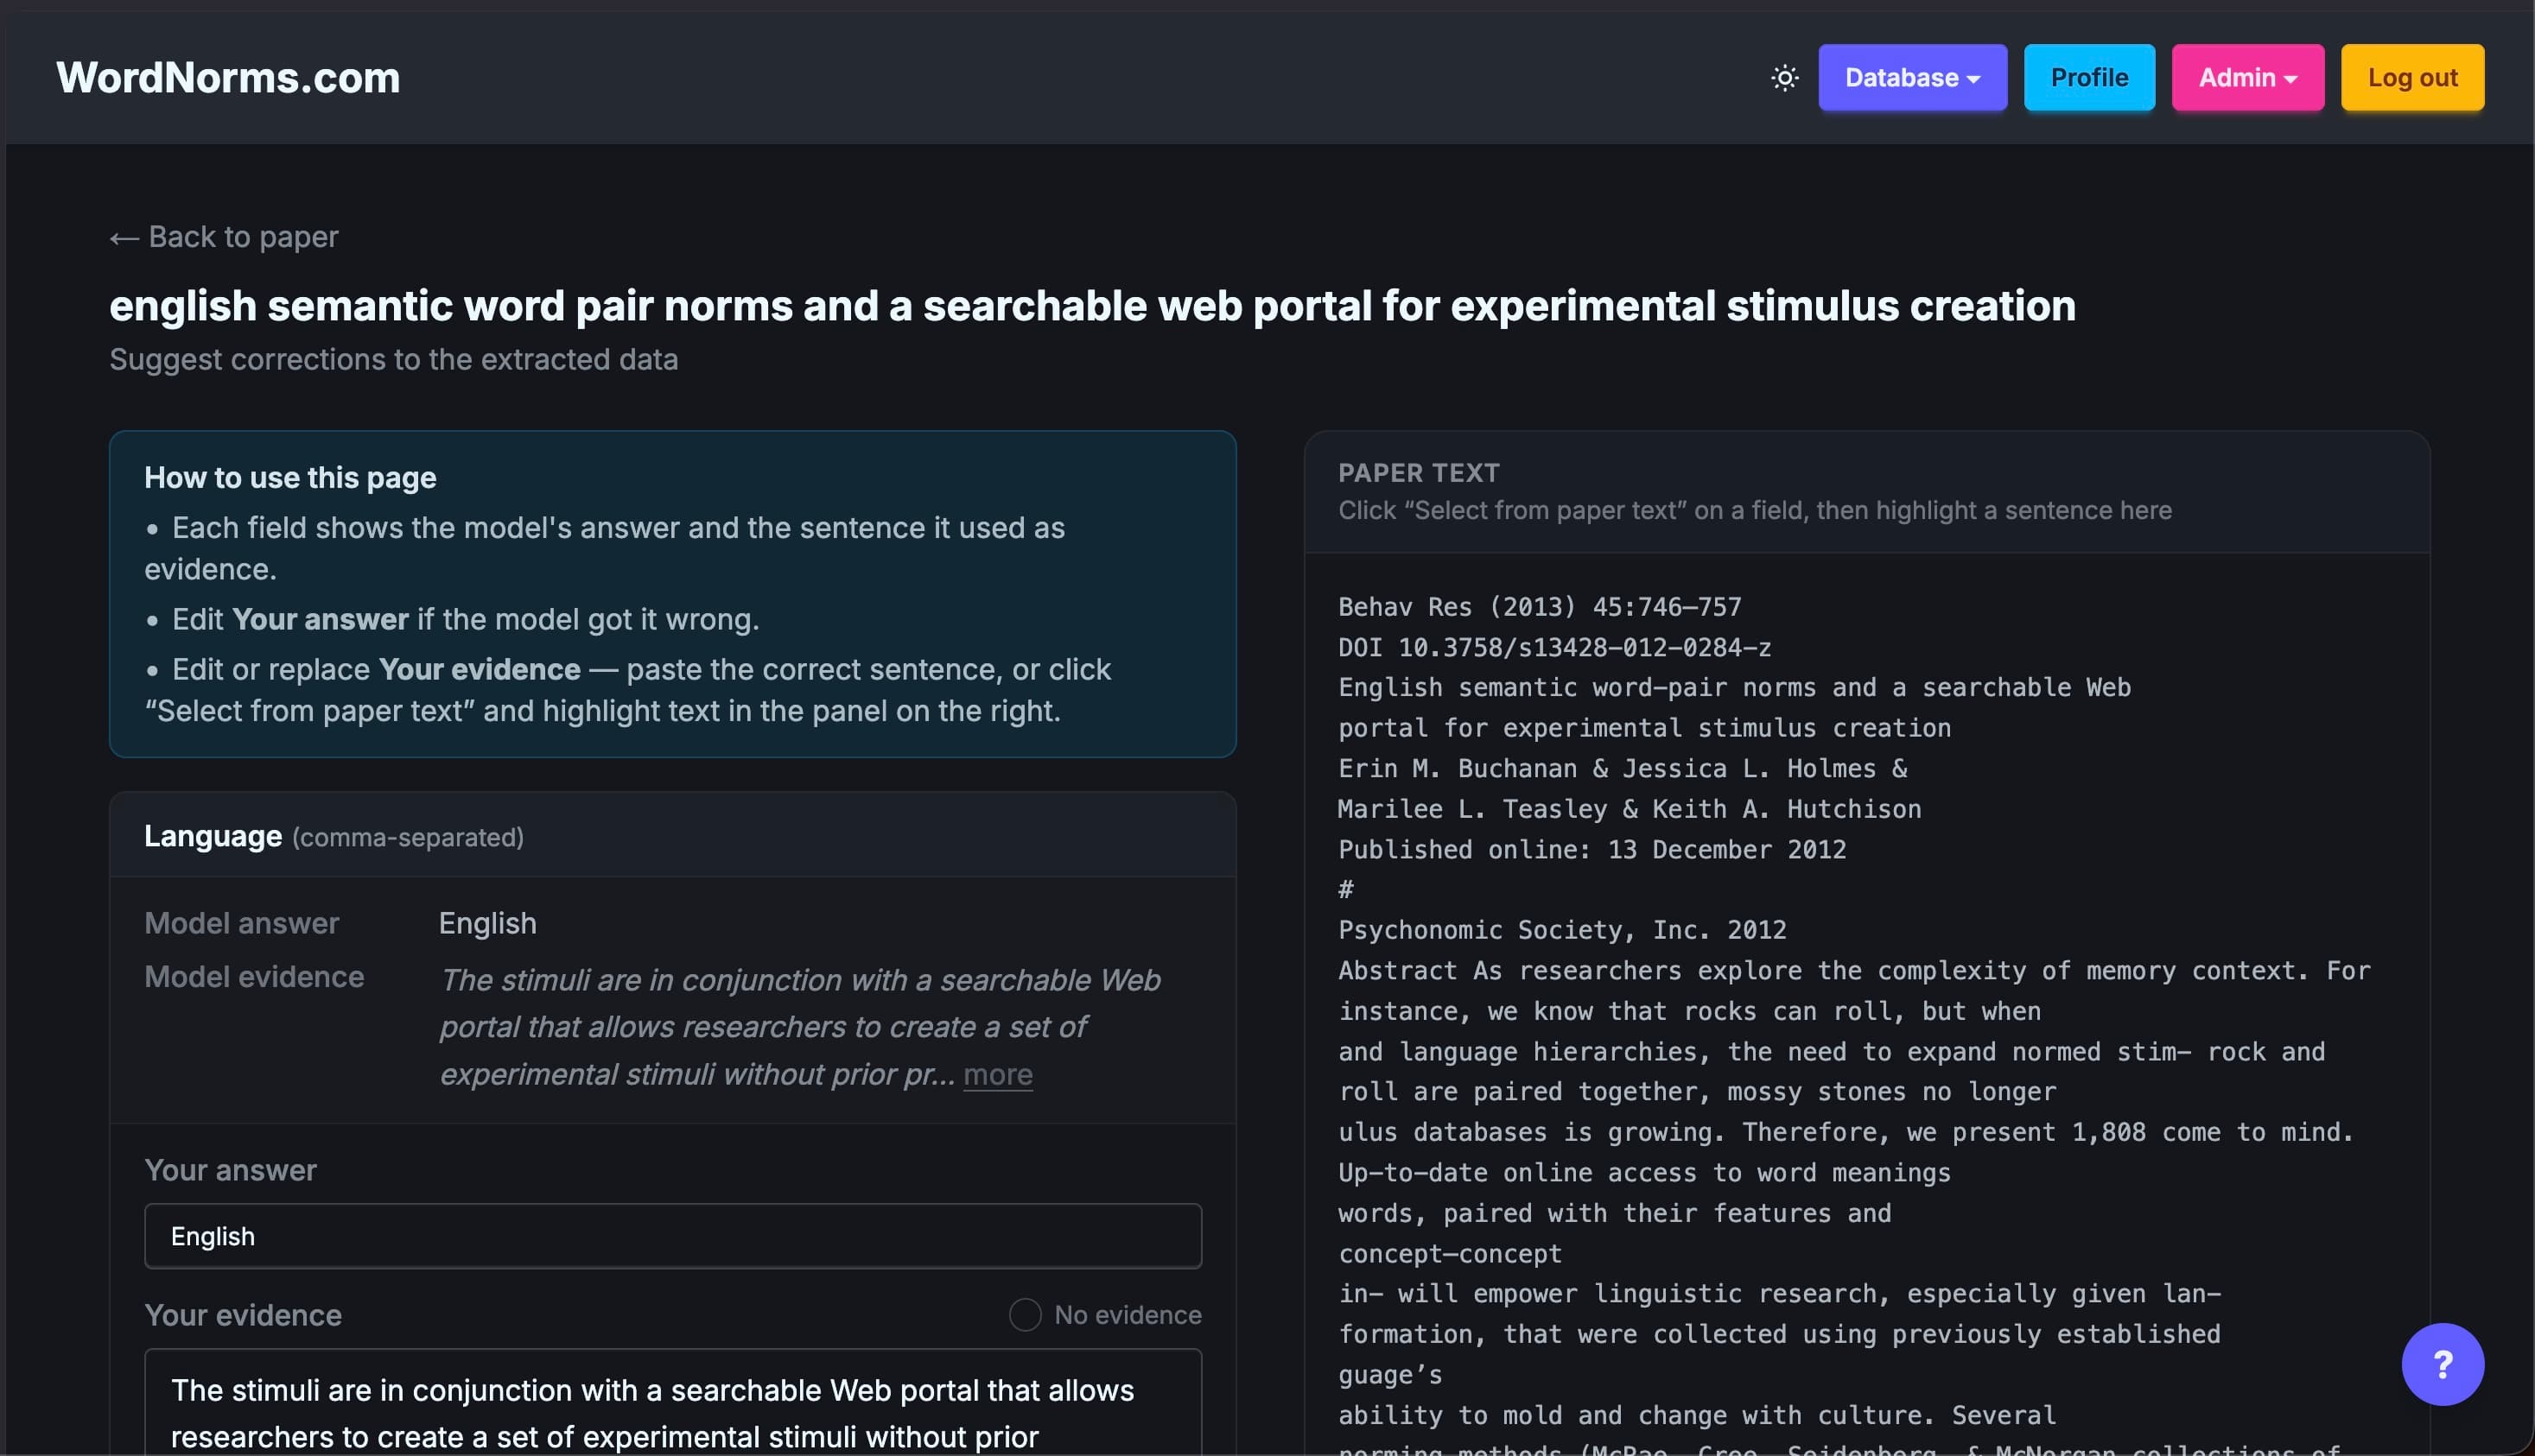The width and height of the screenshot is (2535, 1456).
Task: Expand the Admin dropdown menu
Action: (x=2247, y=77)
